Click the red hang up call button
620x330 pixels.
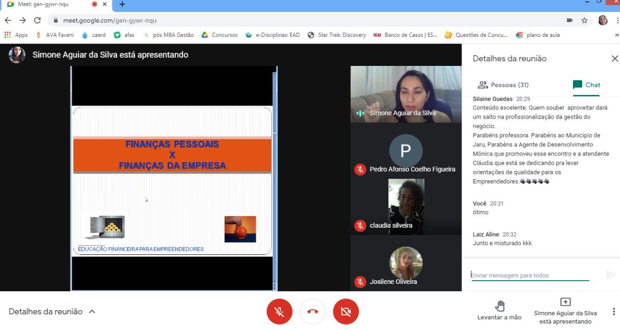312,312
